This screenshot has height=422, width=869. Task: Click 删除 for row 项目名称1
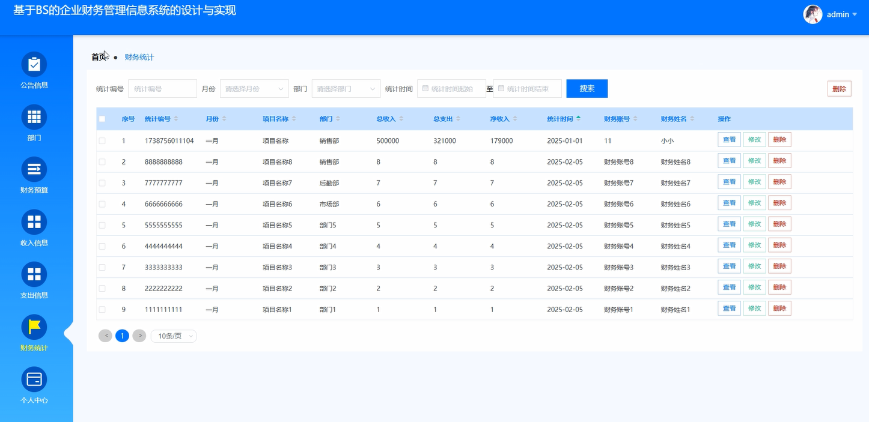click(780, 308)
